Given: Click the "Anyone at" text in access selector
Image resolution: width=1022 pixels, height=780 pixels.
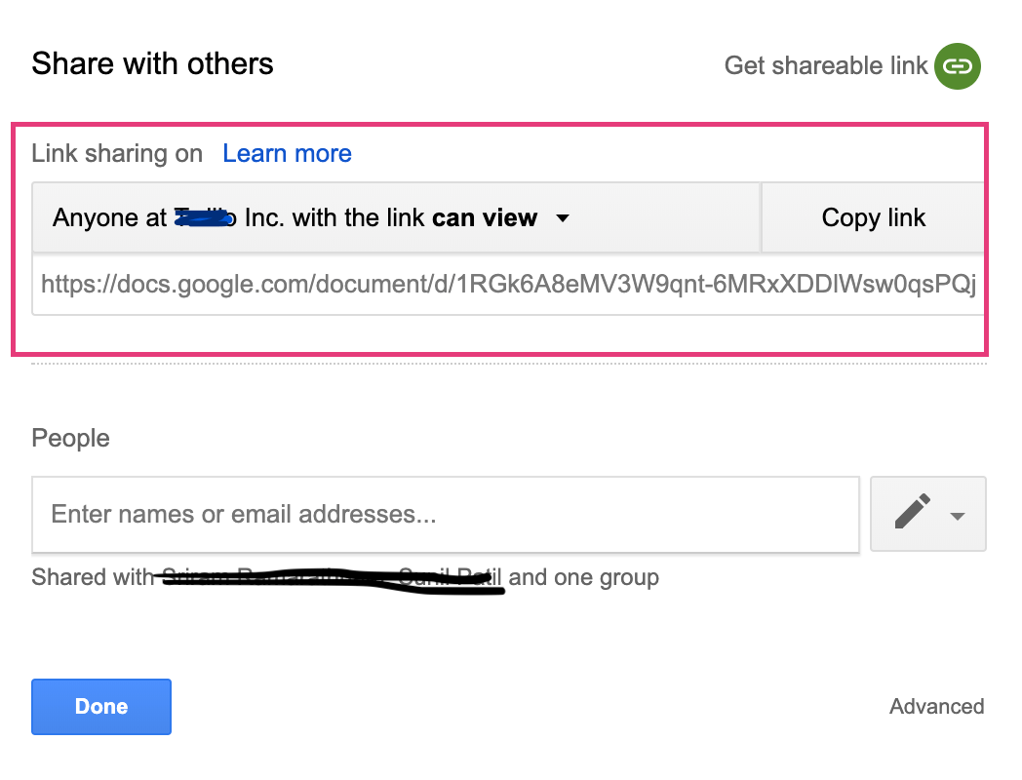Looking at the screenshot, I should tap(110, 217).
